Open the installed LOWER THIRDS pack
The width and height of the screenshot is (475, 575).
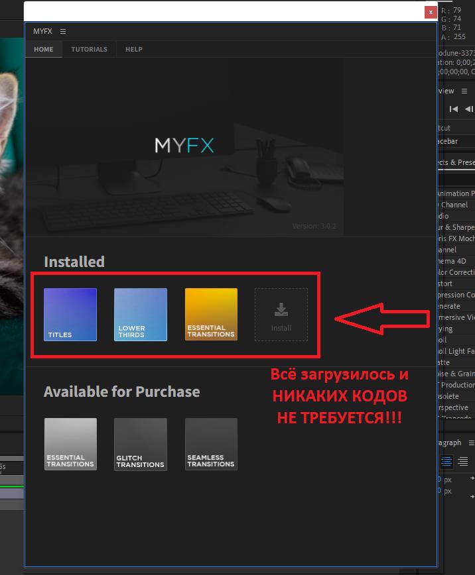[141, 315]
